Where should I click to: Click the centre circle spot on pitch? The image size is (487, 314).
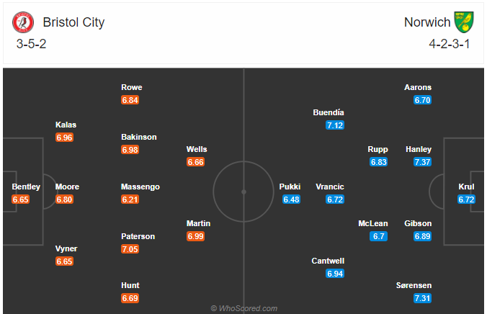pos(243,192)
